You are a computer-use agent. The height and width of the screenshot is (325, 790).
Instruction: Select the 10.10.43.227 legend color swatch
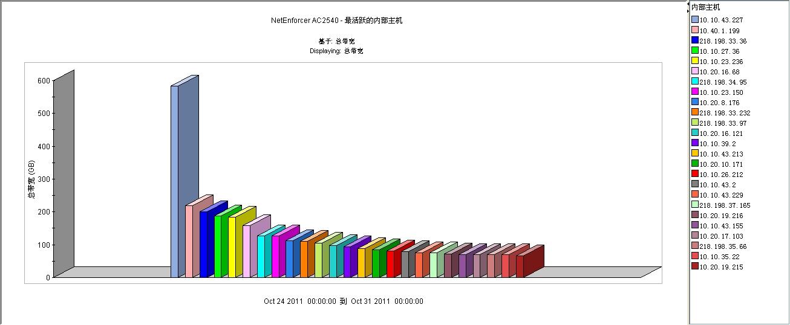tap(695, 20)
